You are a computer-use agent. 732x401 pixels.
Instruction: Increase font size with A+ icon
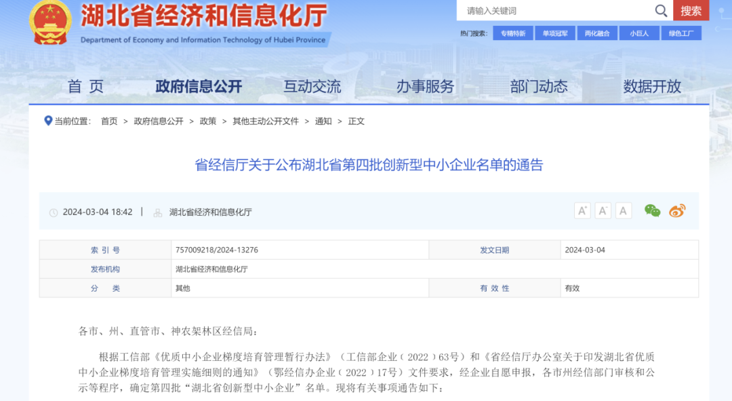click(582, 211)
